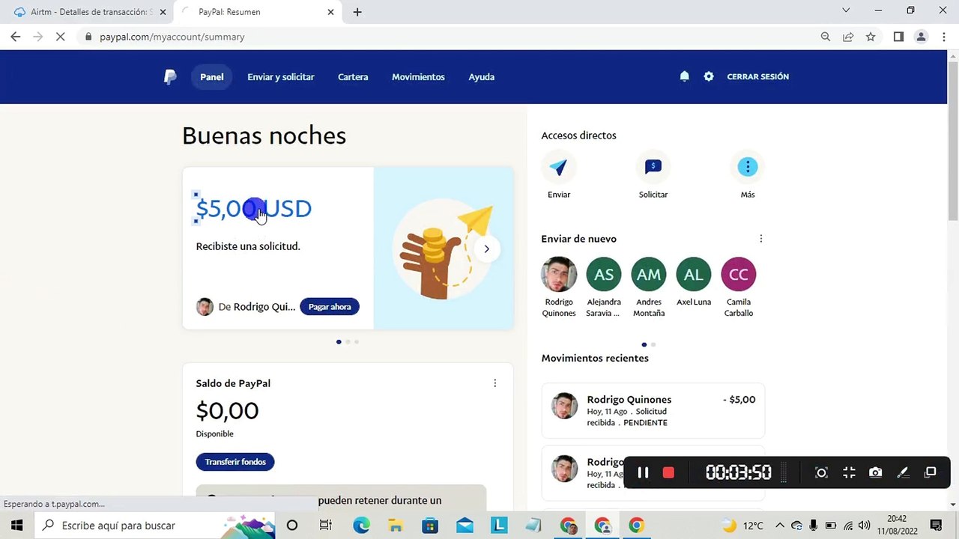Click the Enviar paper plane shortcut
This screenshot has height=539, width=959.
[559, 167]
